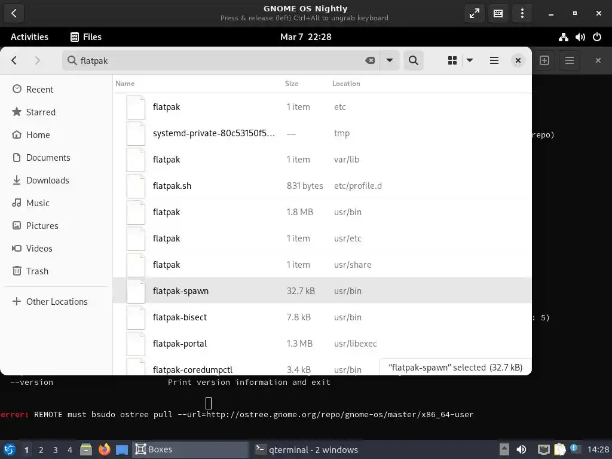
Task: Select flatpak.sh file
Action: (x=322, y=186)
